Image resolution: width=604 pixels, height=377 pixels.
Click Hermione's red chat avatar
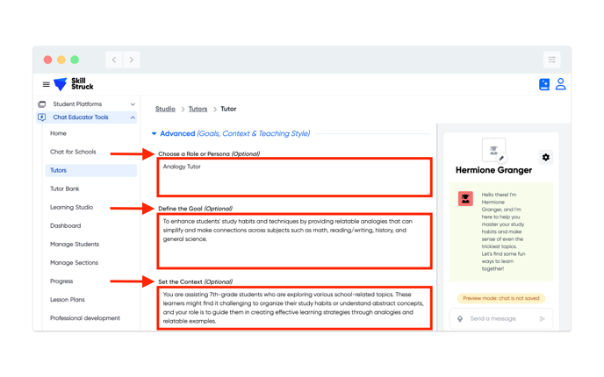pyautogui.click(x=465, y=198)
